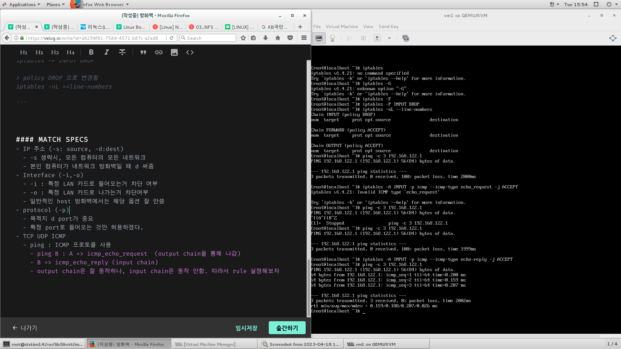The image size is (621, 349).
Task: Open the Virtual Machine menu
Action: 342,26
